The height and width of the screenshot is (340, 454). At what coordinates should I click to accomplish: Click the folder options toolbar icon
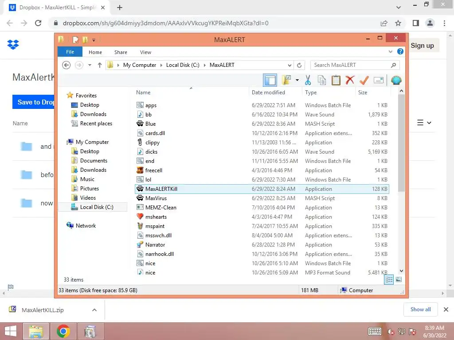click(286, 80)
